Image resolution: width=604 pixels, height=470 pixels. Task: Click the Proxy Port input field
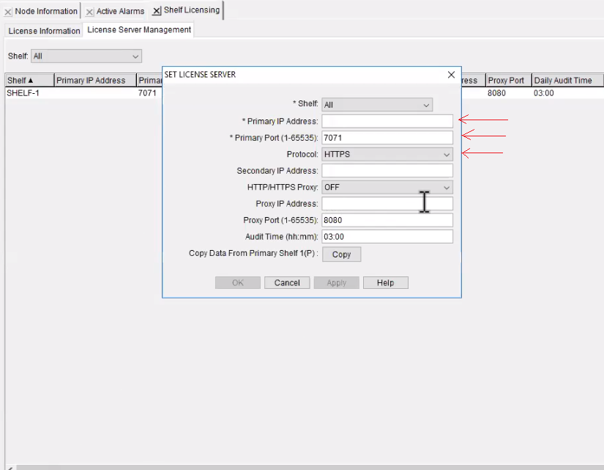click(x=387, y=220)
